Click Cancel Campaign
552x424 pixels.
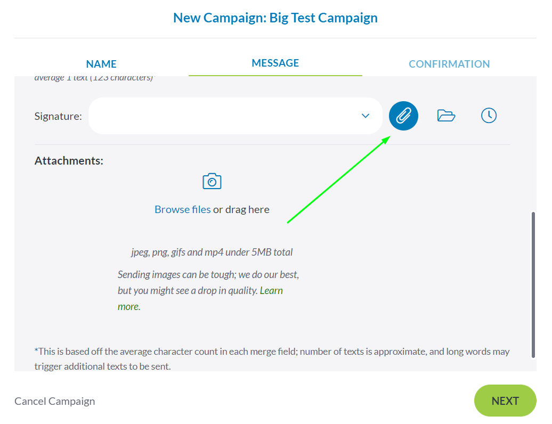(54, 401)
